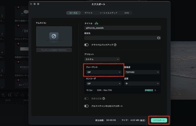Open help for クラウドにバックアップ

[x=115, y=45]
